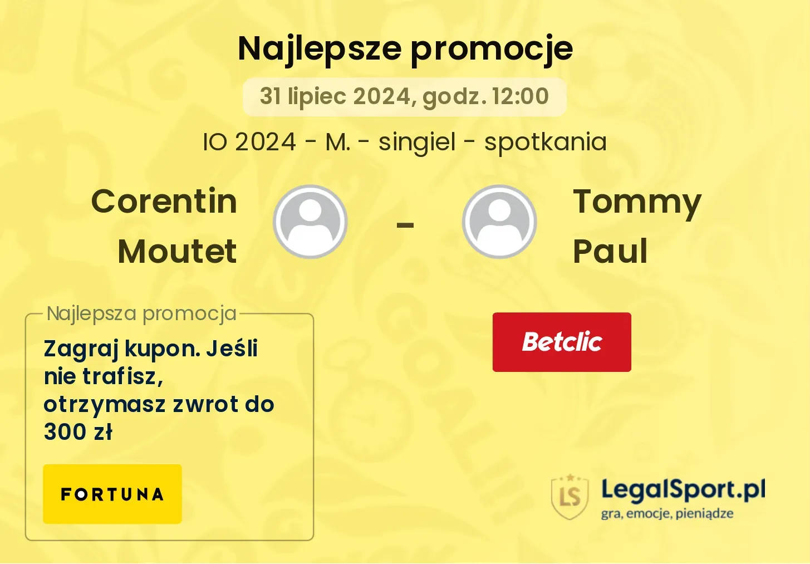This screenshot has height=564, width=810.
Task: Click the IO 2024 singiel competition line
Action: tap(405, 142)
